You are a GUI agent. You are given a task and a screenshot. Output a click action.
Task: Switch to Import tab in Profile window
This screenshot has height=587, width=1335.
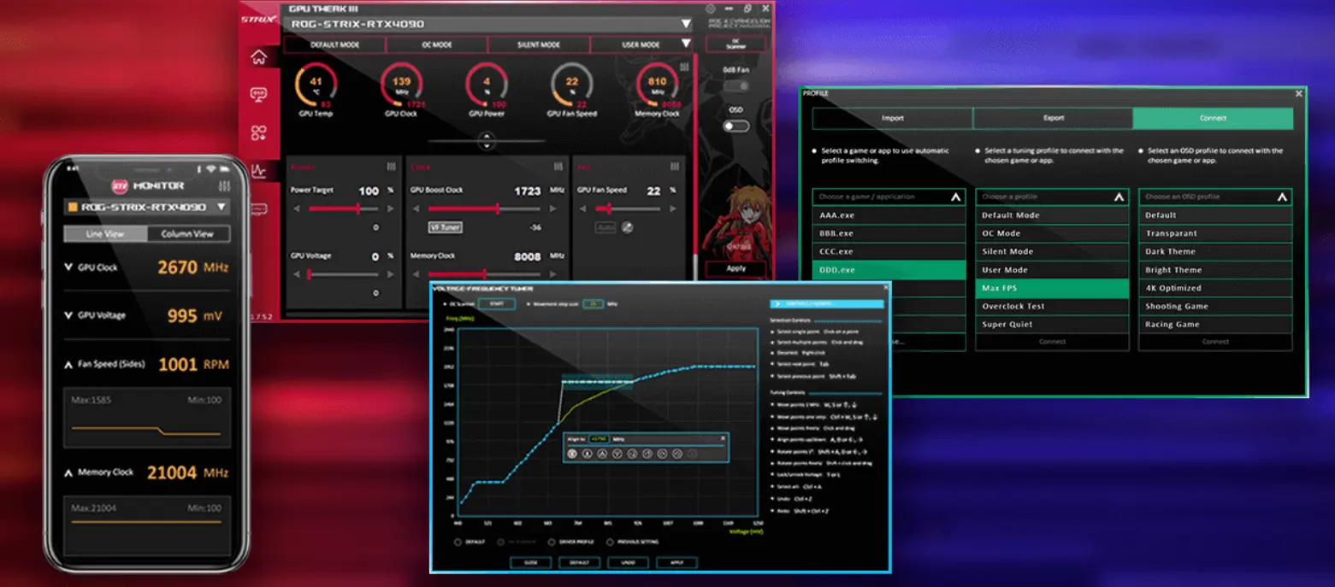point(892,118)
